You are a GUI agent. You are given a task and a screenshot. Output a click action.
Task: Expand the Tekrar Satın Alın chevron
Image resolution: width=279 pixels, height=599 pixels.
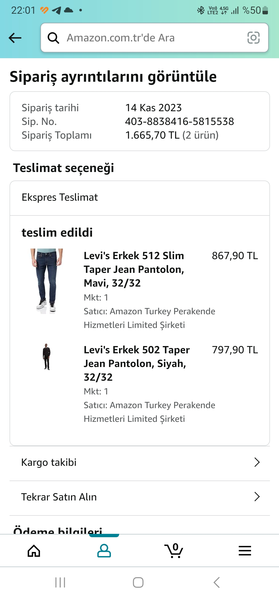pyautogui.click(x=257, y=497)
